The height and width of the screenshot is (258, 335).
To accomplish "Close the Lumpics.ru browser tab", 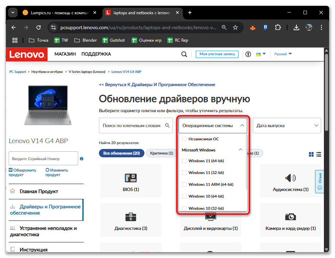I will click(95, 13).
